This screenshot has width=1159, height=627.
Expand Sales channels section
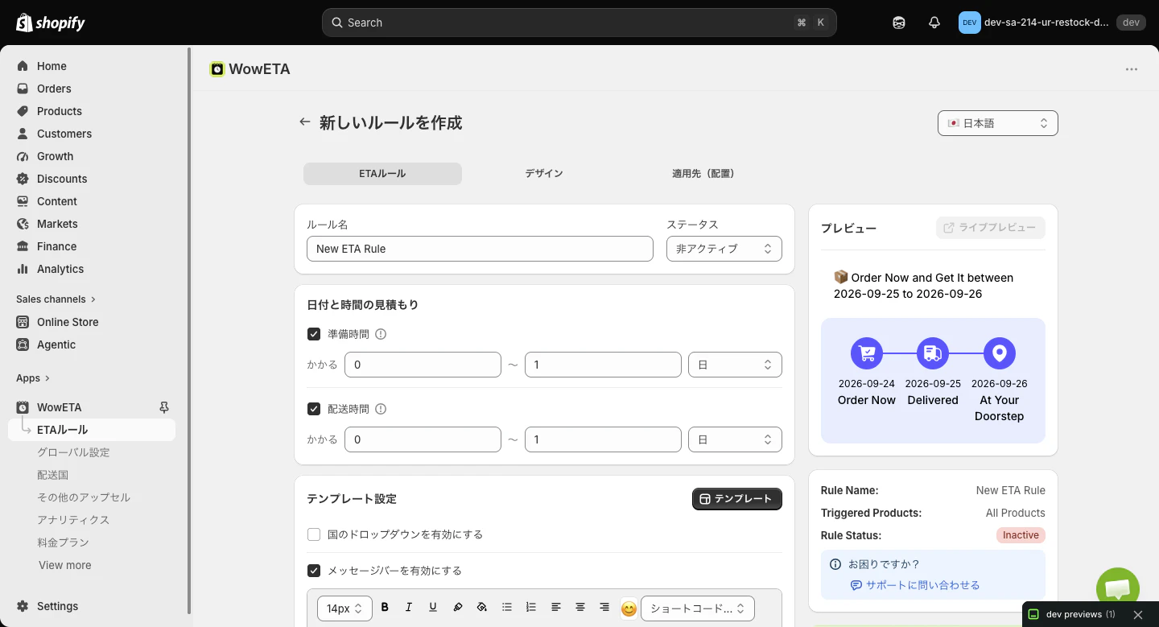[x=56, y=299]
